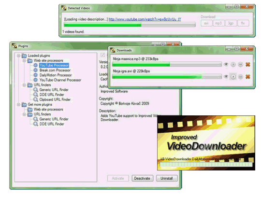261x197 pixels.
Task: Select Clipboard URL Finder tree item
Action: pos(55,99)
